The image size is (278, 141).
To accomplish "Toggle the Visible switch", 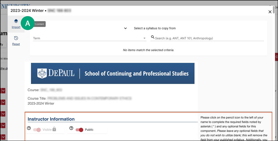I will tap(37, 130).
